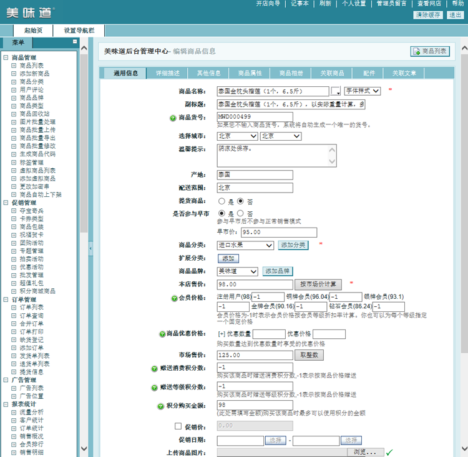
Task: Open the 设置导航栏 tab
Action: (x=79, y=31)
